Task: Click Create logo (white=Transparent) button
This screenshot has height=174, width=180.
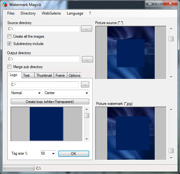Action: (50, 101)
